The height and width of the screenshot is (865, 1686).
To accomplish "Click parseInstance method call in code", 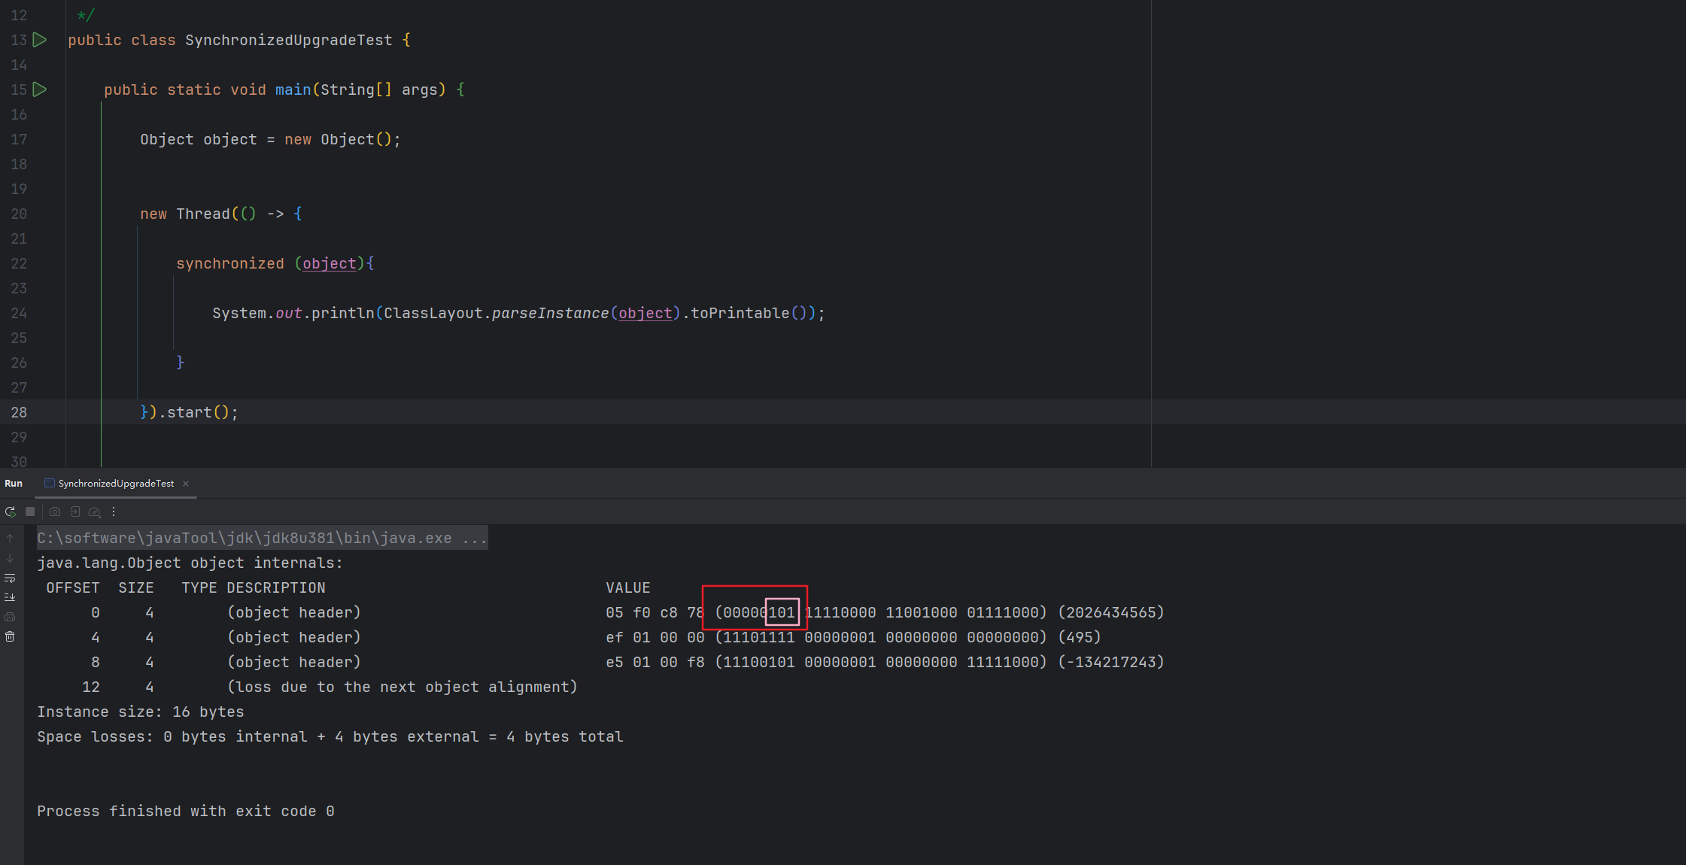I will point(549,313).
